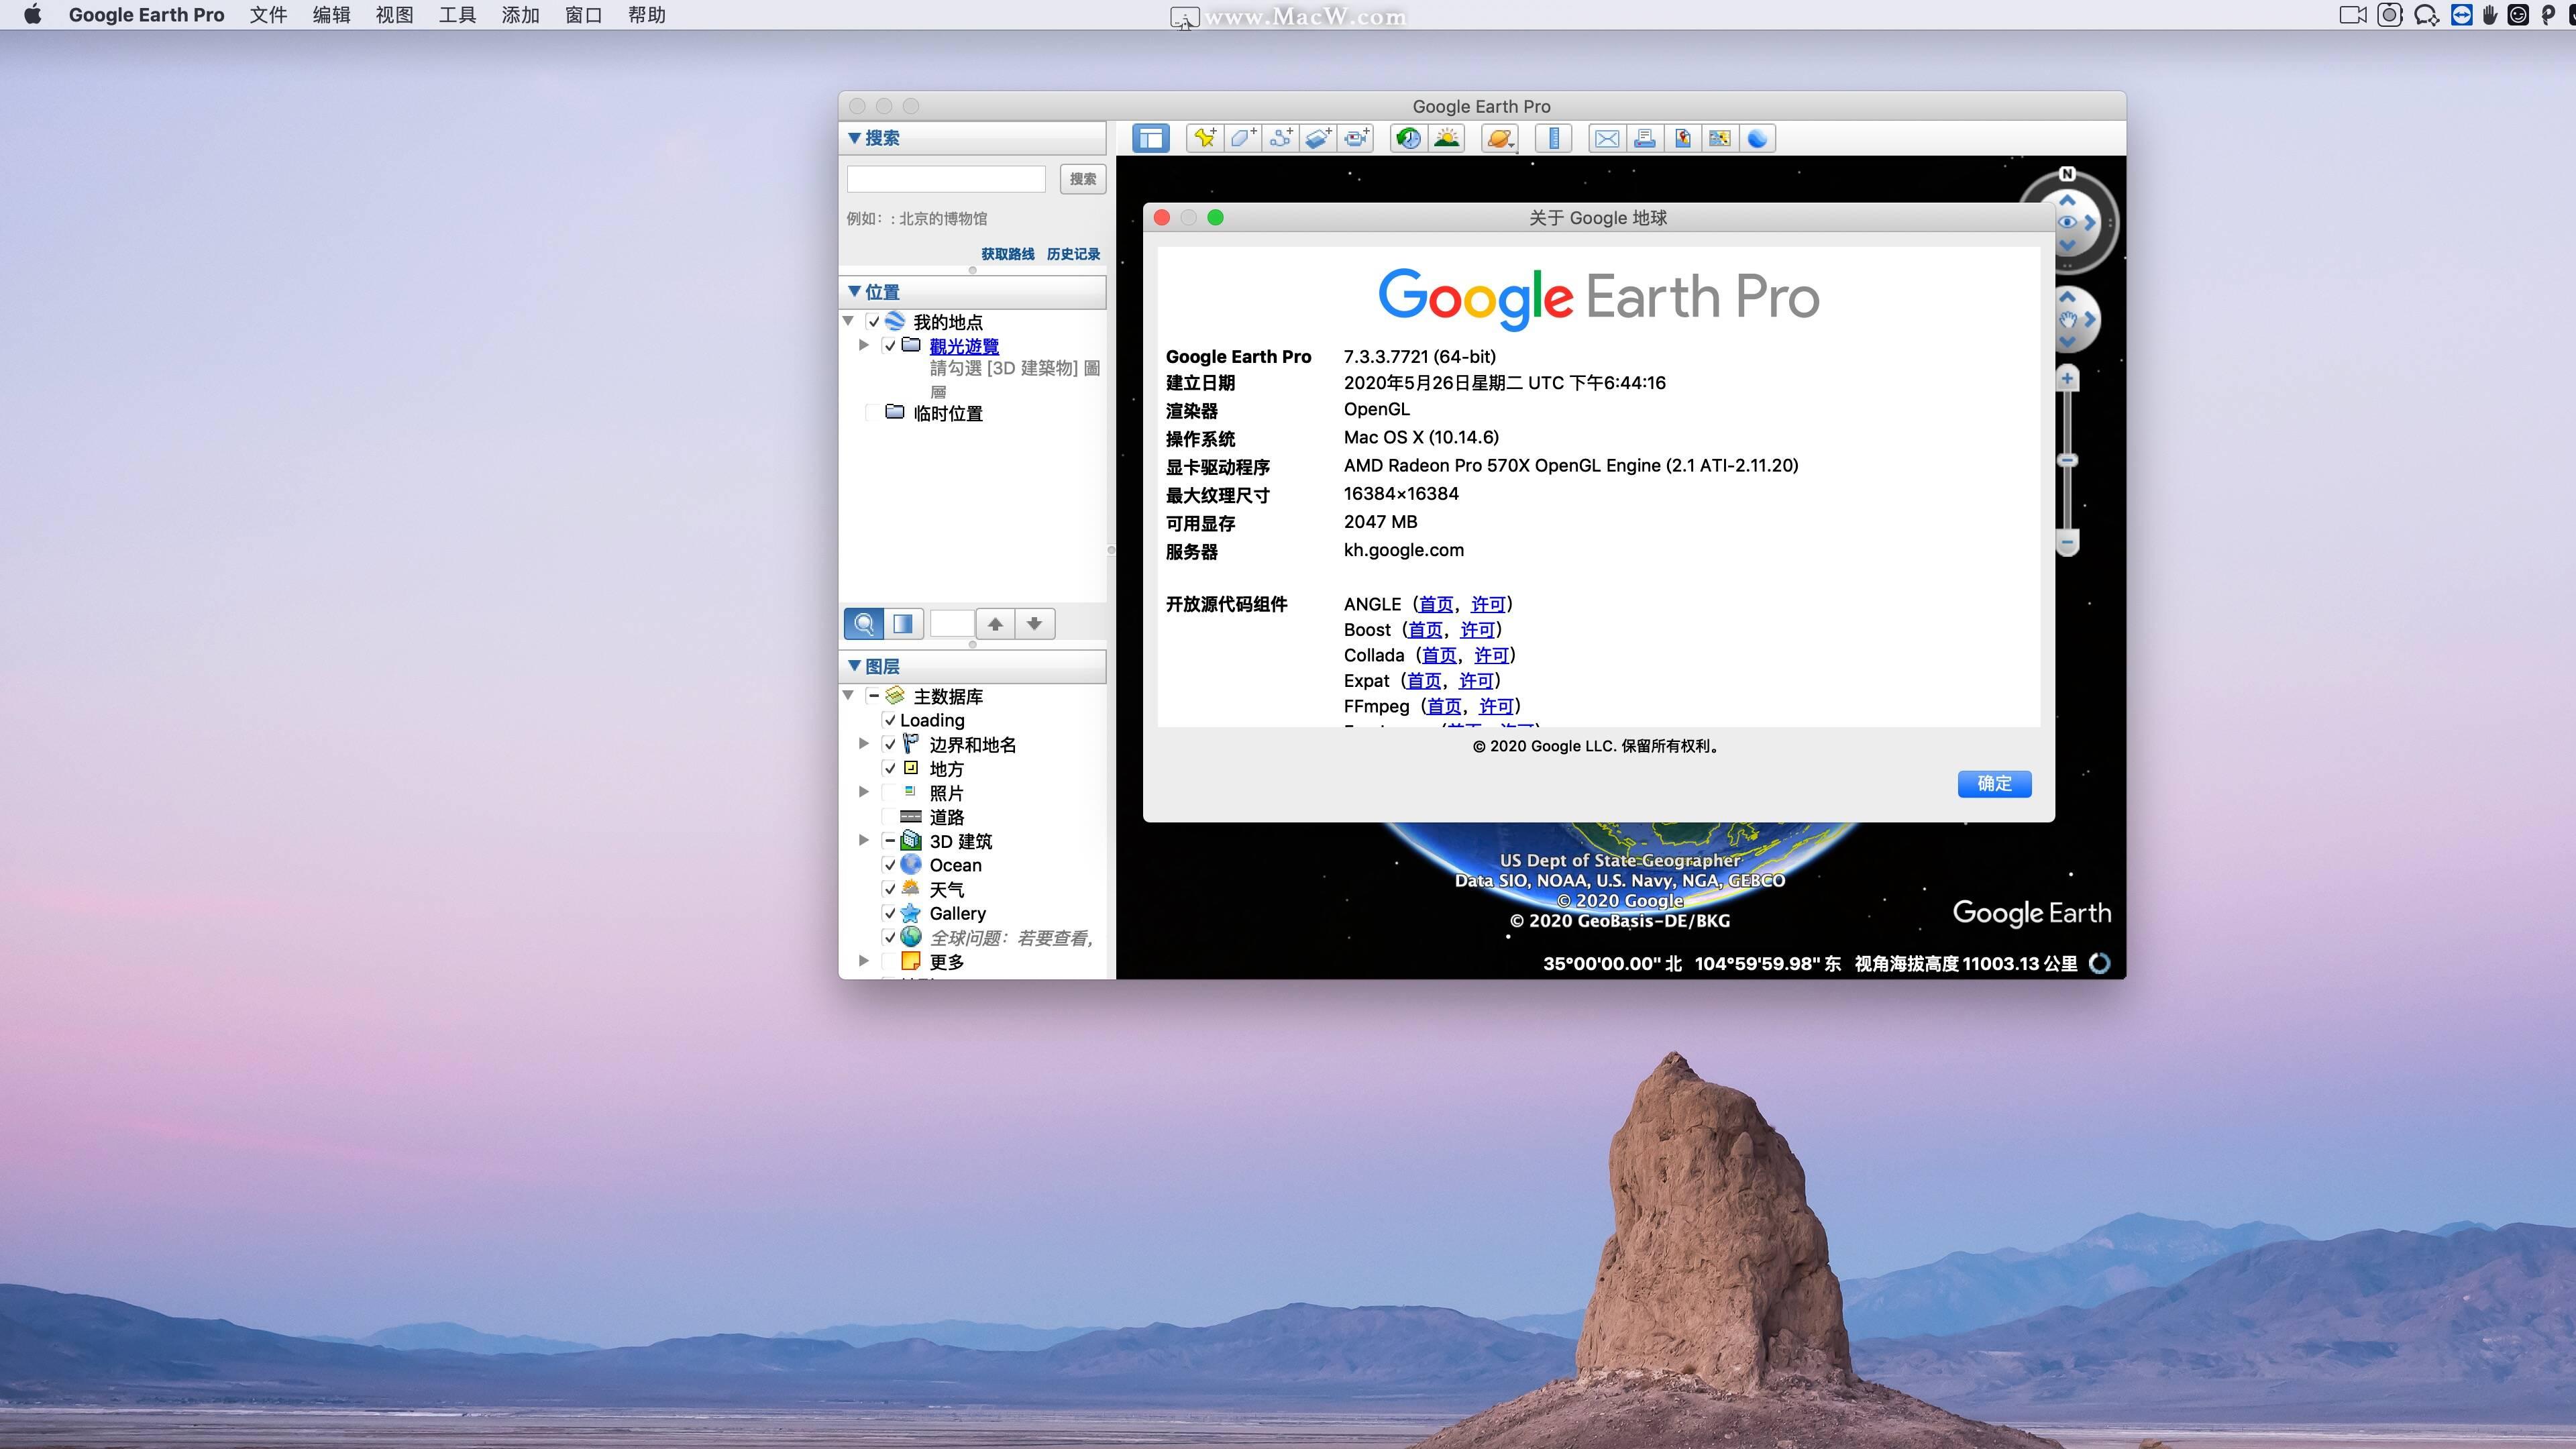Open the ruler measurement tool

coord(1553,138)
